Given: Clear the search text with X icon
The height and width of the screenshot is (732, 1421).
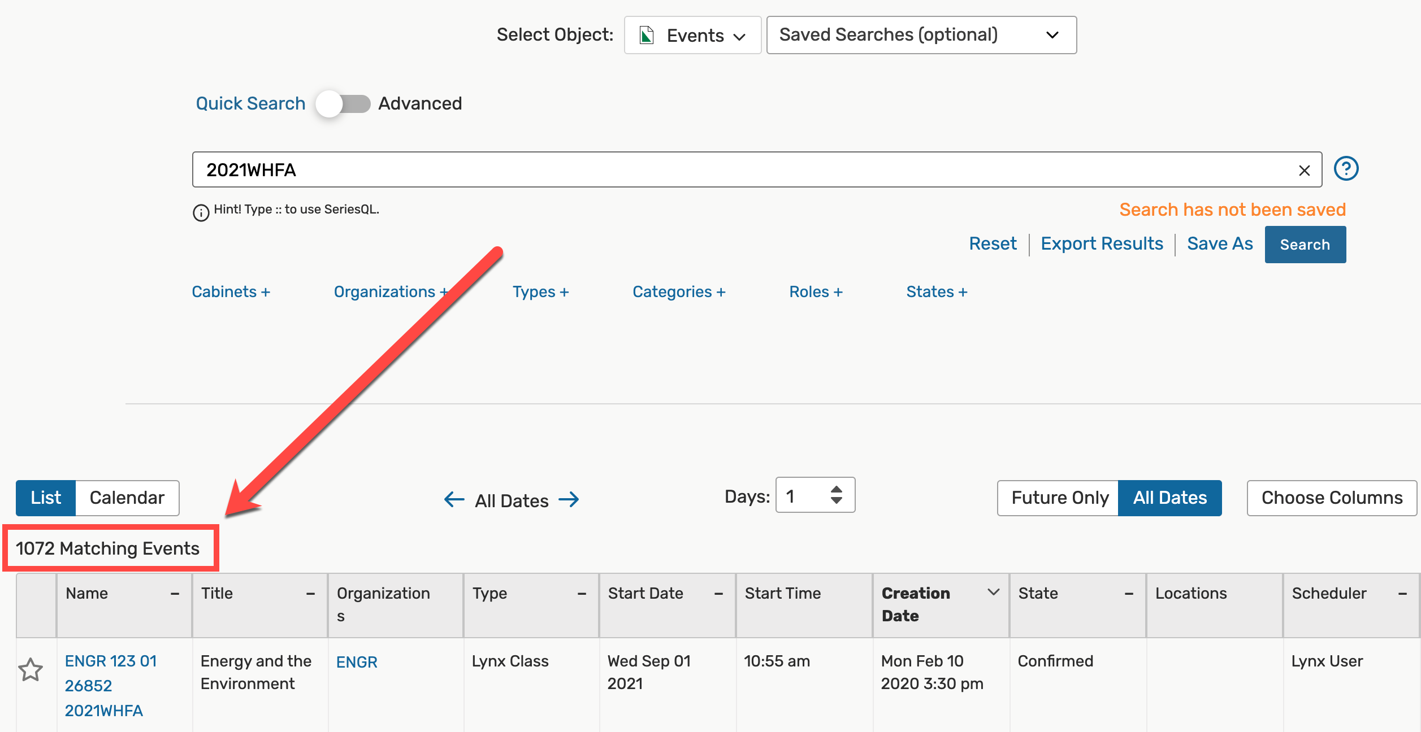Looking at the screenshot, I should [1304, 171].
